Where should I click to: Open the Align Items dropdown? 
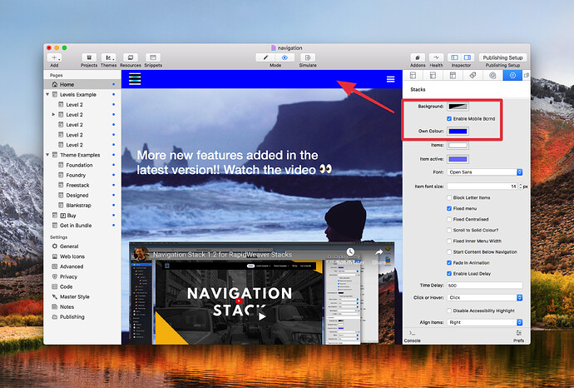tap(485, 322)
